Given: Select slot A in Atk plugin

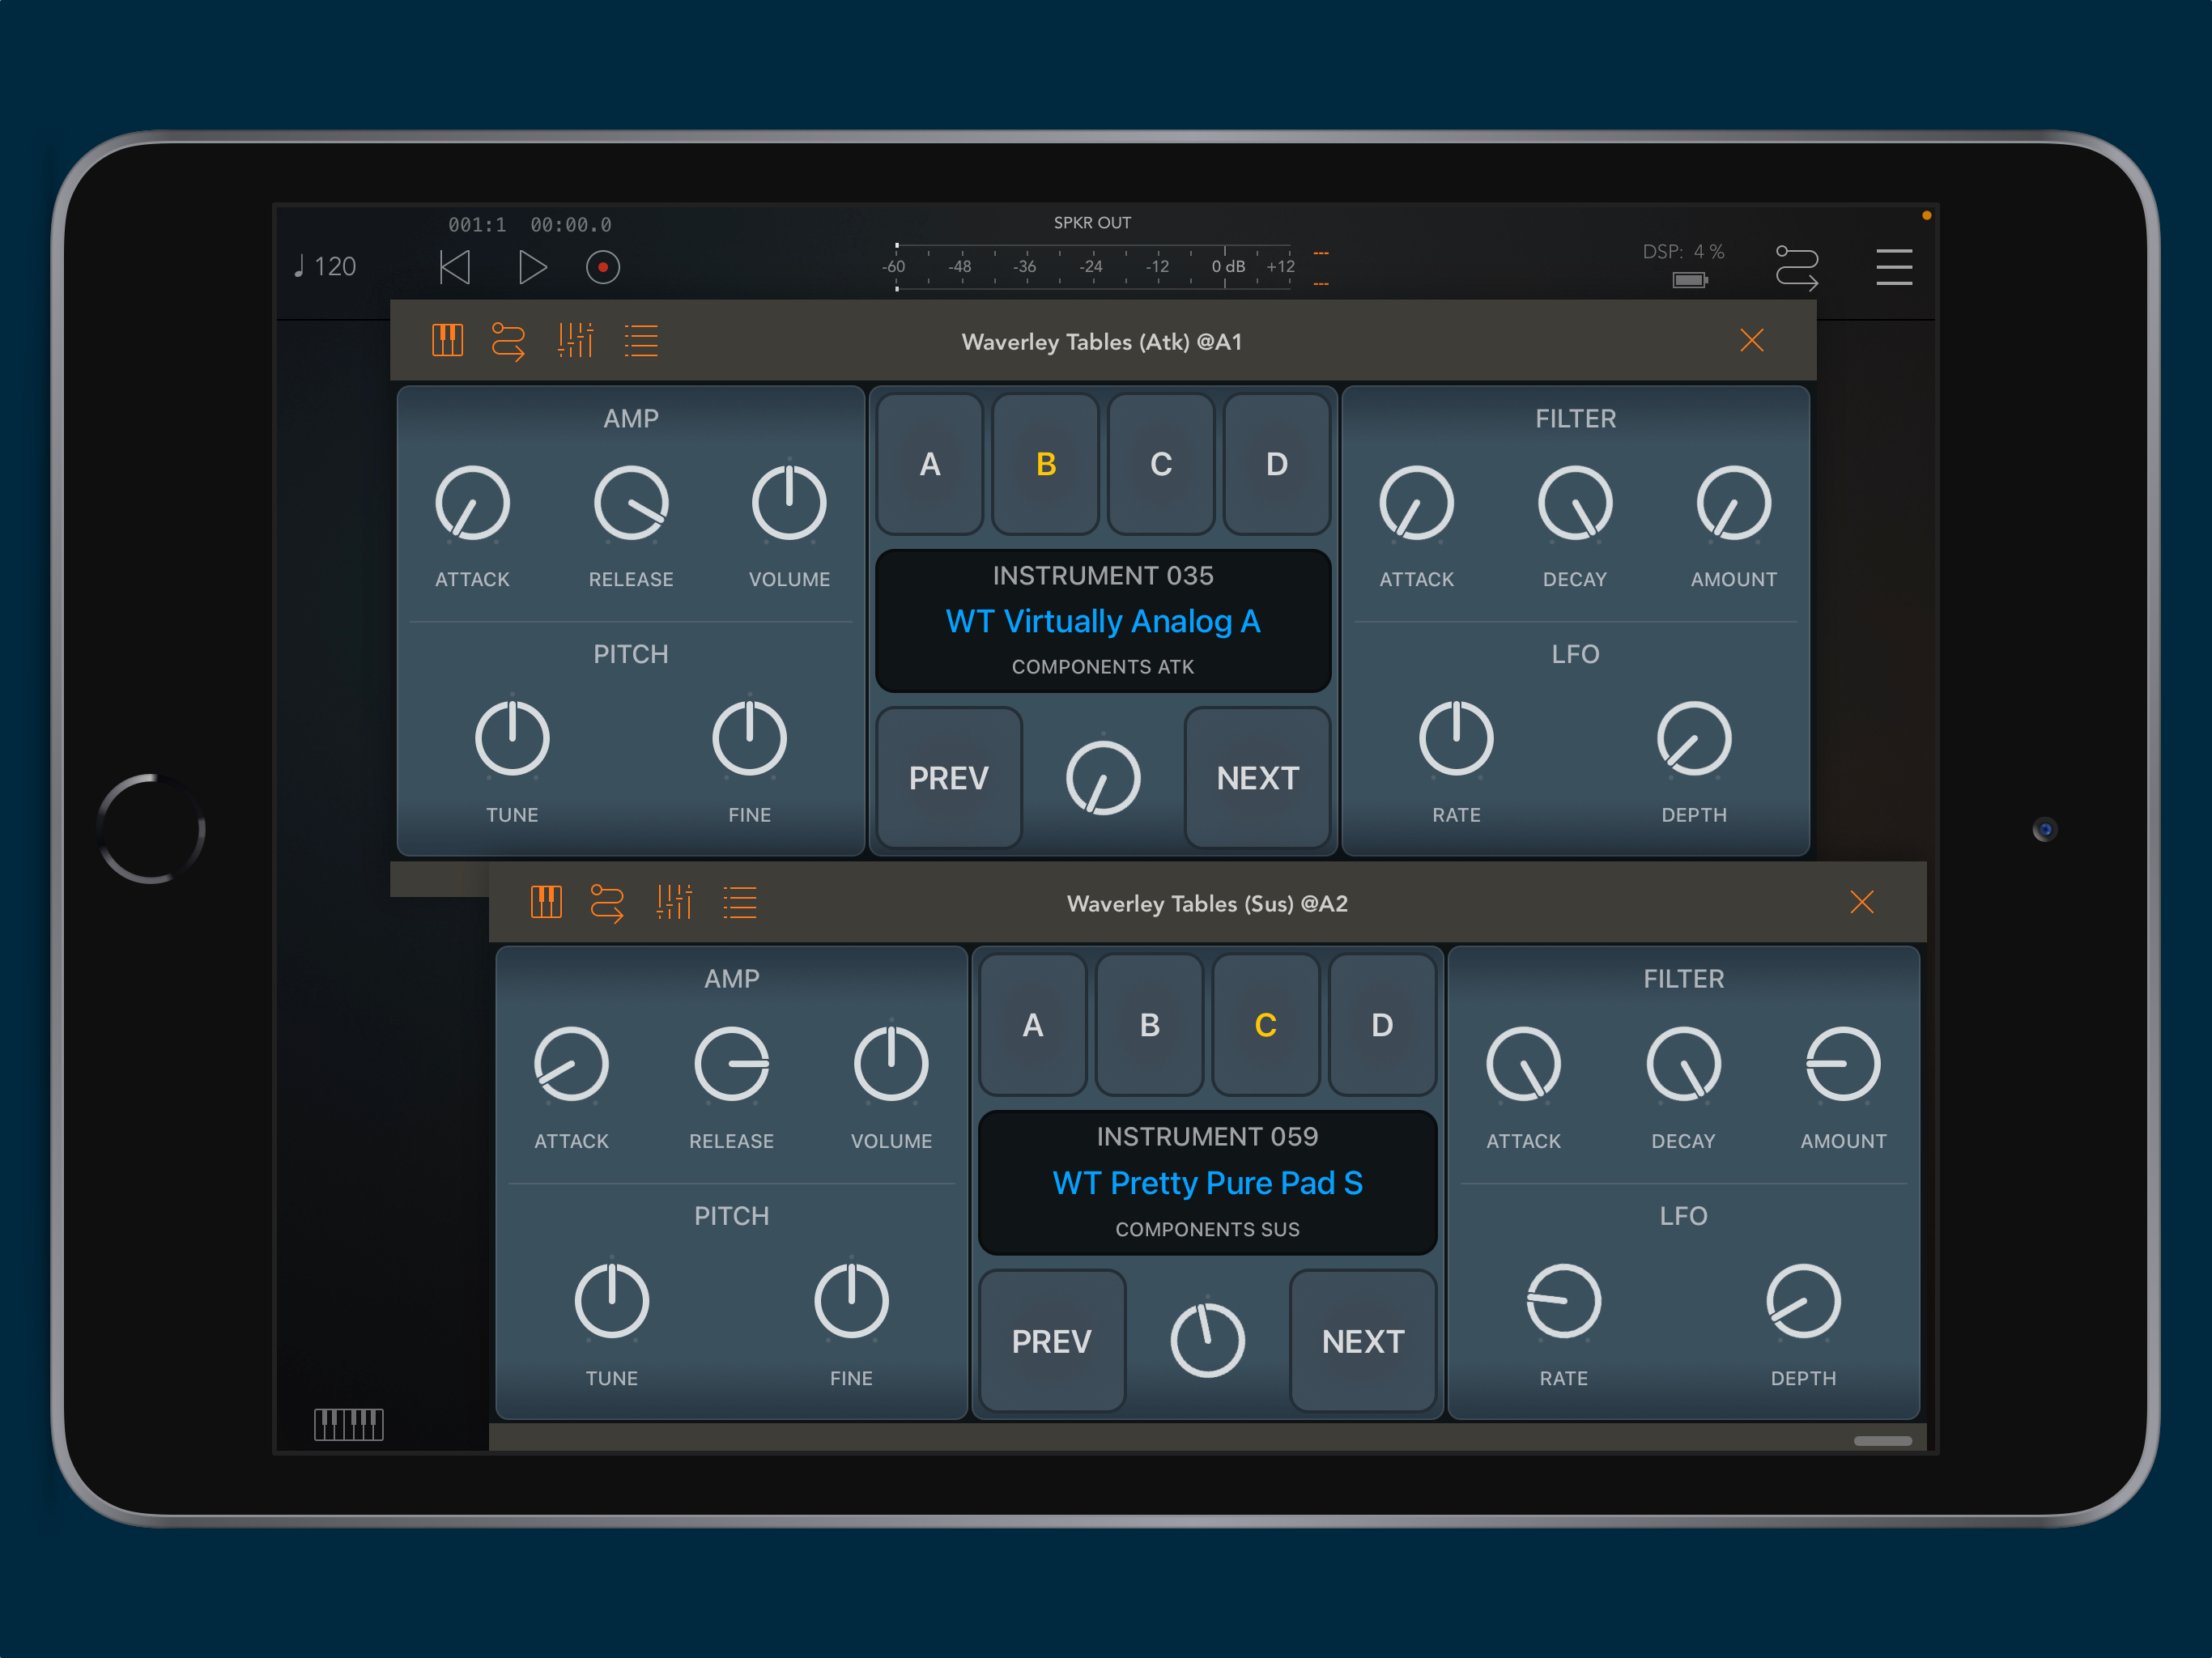Looking at the screenshot, I should (x=930, y=465).
